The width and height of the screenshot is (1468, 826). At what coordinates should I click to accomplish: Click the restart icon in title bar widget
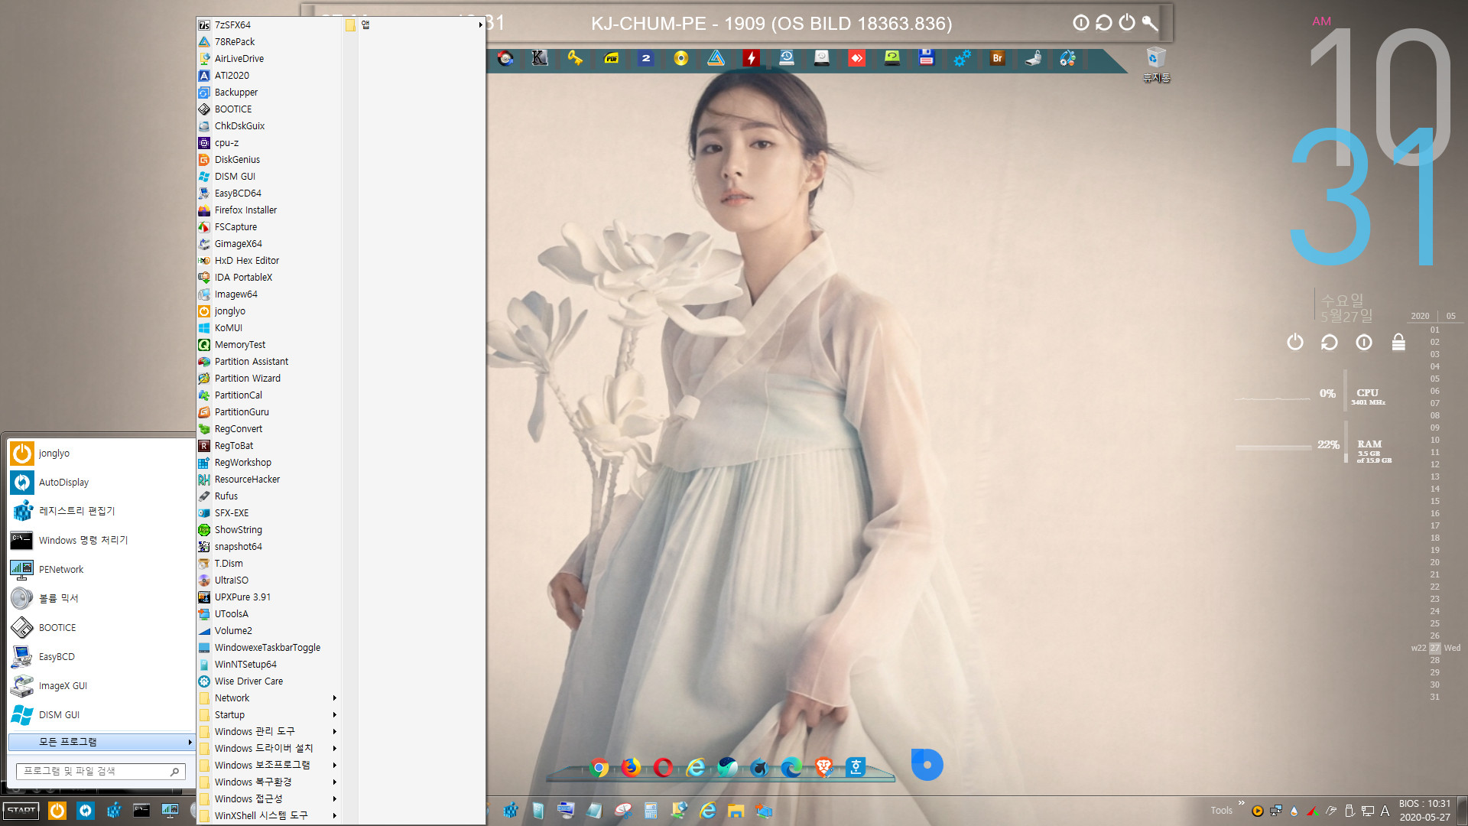tap(1103, 22)
